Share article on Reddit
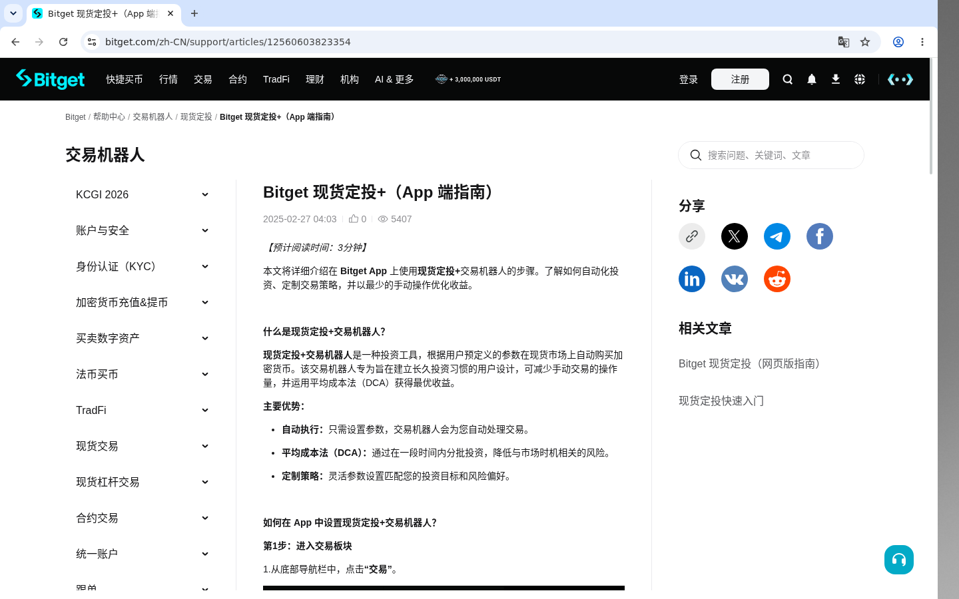Image resolution: width=959 pixels, height=599 pixels. tap(777, 279)
